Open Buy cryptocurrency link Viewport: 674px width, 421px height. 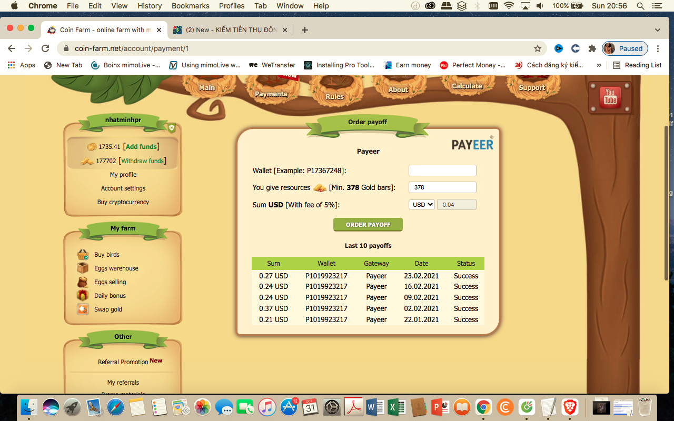pos(123,202)
